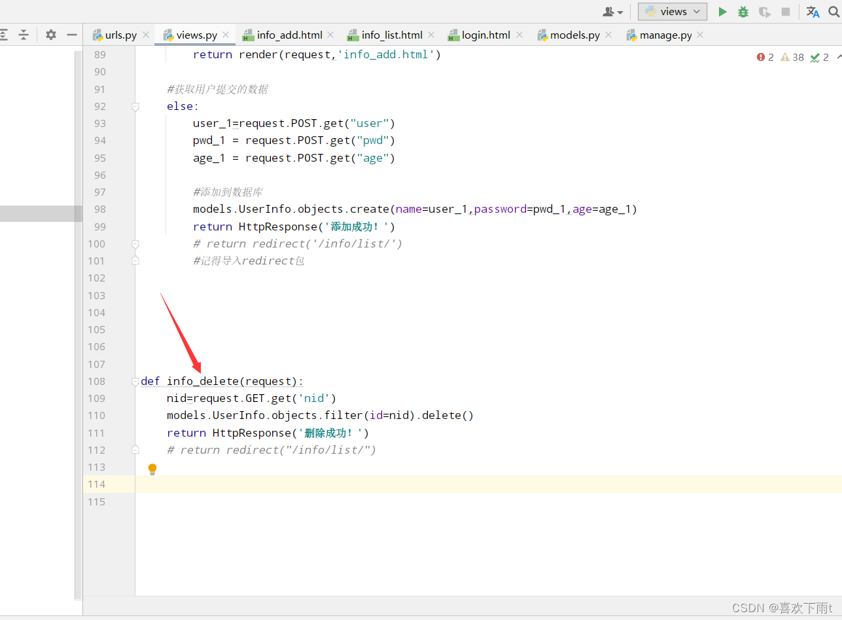The image size is (842, 620).
Task: Click comment '#获取用户提交的数据'
Action: (x=217, y=89)
